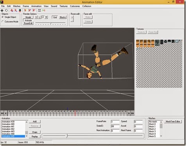The image size is (186, 146).
Task: Click the Next Animation input field
Action: [x=115, y=131]
